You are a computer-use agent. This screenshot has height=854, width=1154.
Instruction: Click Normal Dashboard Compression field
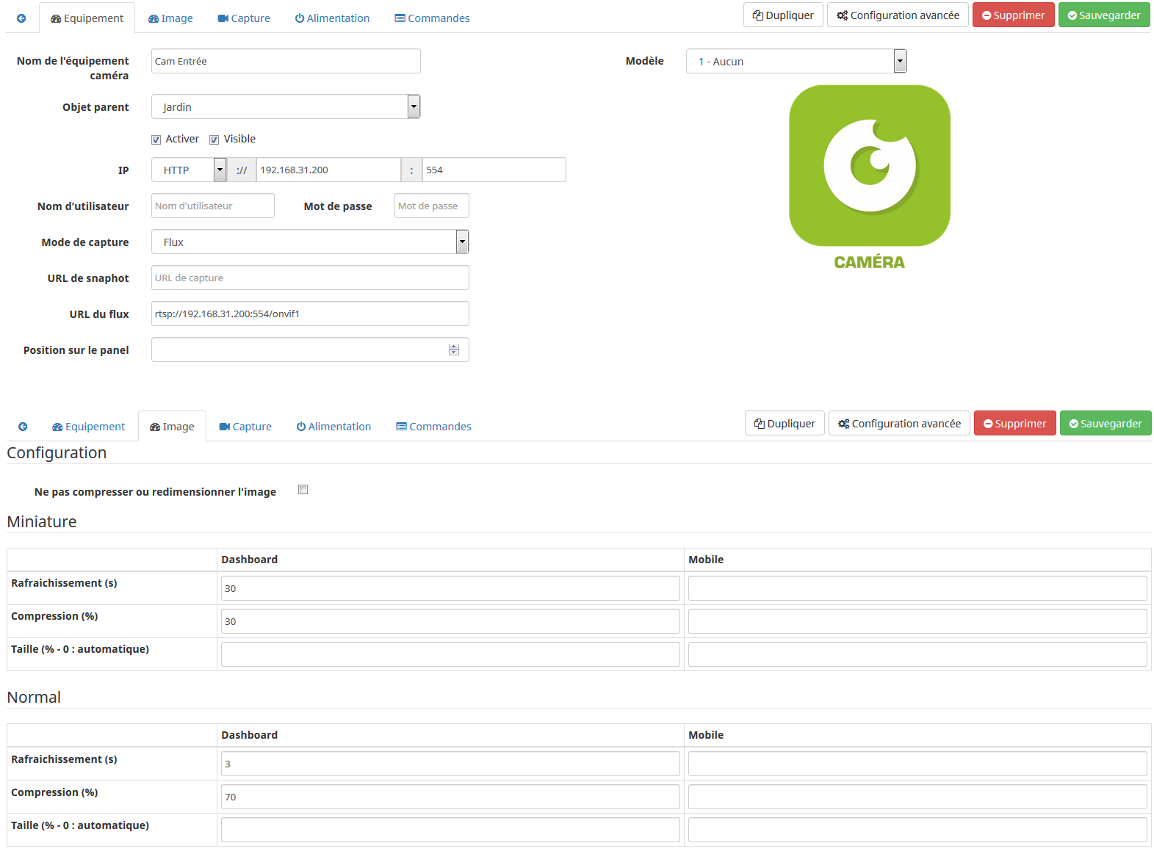coord(450,797)
